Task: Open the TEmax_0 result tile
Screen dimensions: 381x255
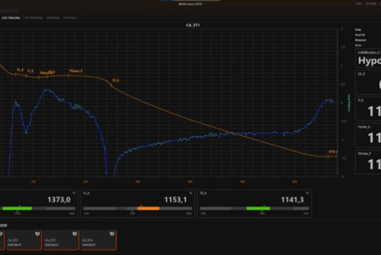Action: pyautogui.click(x=368, y=162)
